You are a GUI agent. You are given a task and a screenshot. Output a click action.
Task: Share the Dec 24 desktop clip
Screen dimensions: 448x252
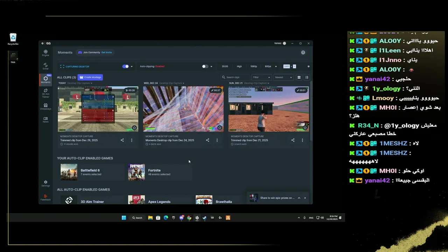tap(208, 140)
